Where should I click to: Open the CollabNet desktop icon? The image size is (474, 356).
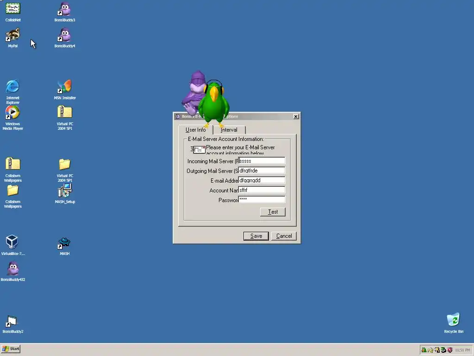12,12
